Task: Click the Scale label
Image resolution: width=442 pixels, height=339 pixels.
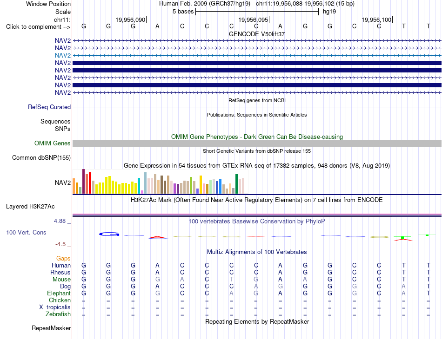Action: click(63, 12)
